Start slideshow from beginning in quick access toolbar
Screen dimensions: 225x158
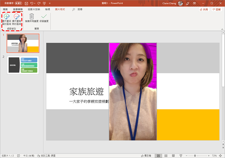tap(44, 3)
